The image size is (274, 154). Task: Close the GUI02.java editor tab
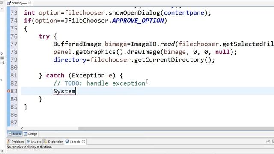click(30, 3)
